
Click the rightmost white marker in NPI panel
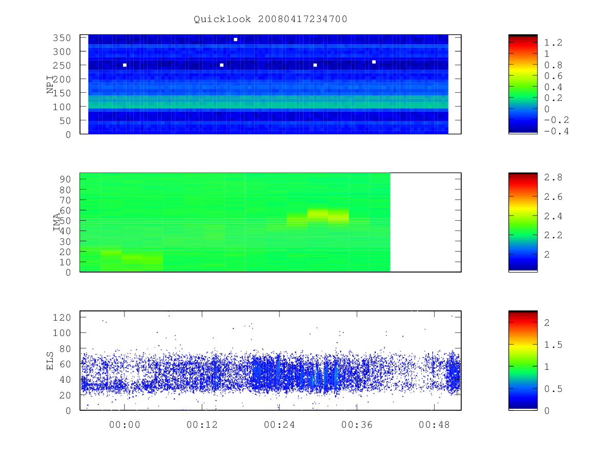click(374, 62)
